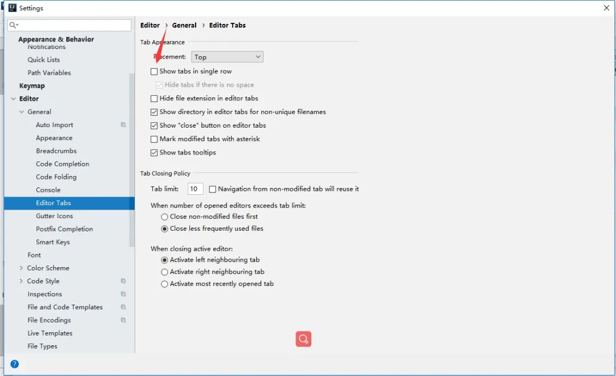Open the tab Placement dropdown
The width and height of the screenshot is (616, 376).
(x=227, y=57)
